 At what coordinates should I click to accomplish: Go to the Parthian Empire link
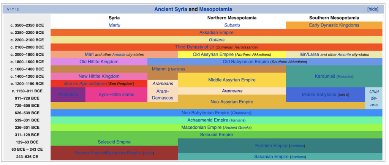pos(271,146)
